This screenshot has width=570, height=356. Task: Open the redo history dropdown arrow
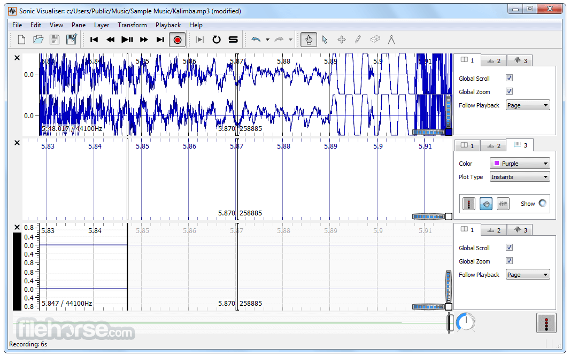290,40
